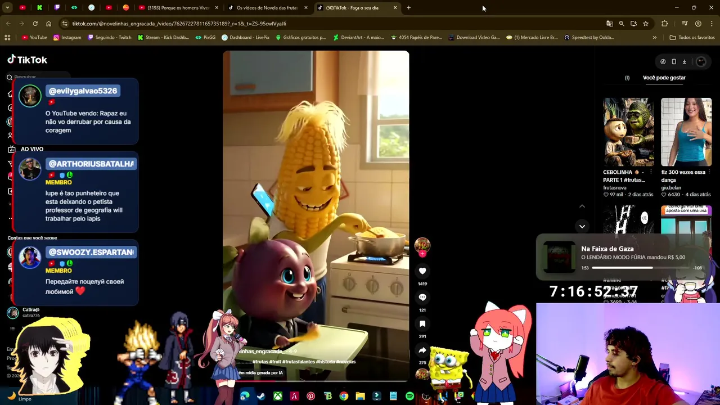Switch to the 'Porque os homens Vivem' YouTube tab
This screenshot has width=720, height=405.
coord(178,8)
